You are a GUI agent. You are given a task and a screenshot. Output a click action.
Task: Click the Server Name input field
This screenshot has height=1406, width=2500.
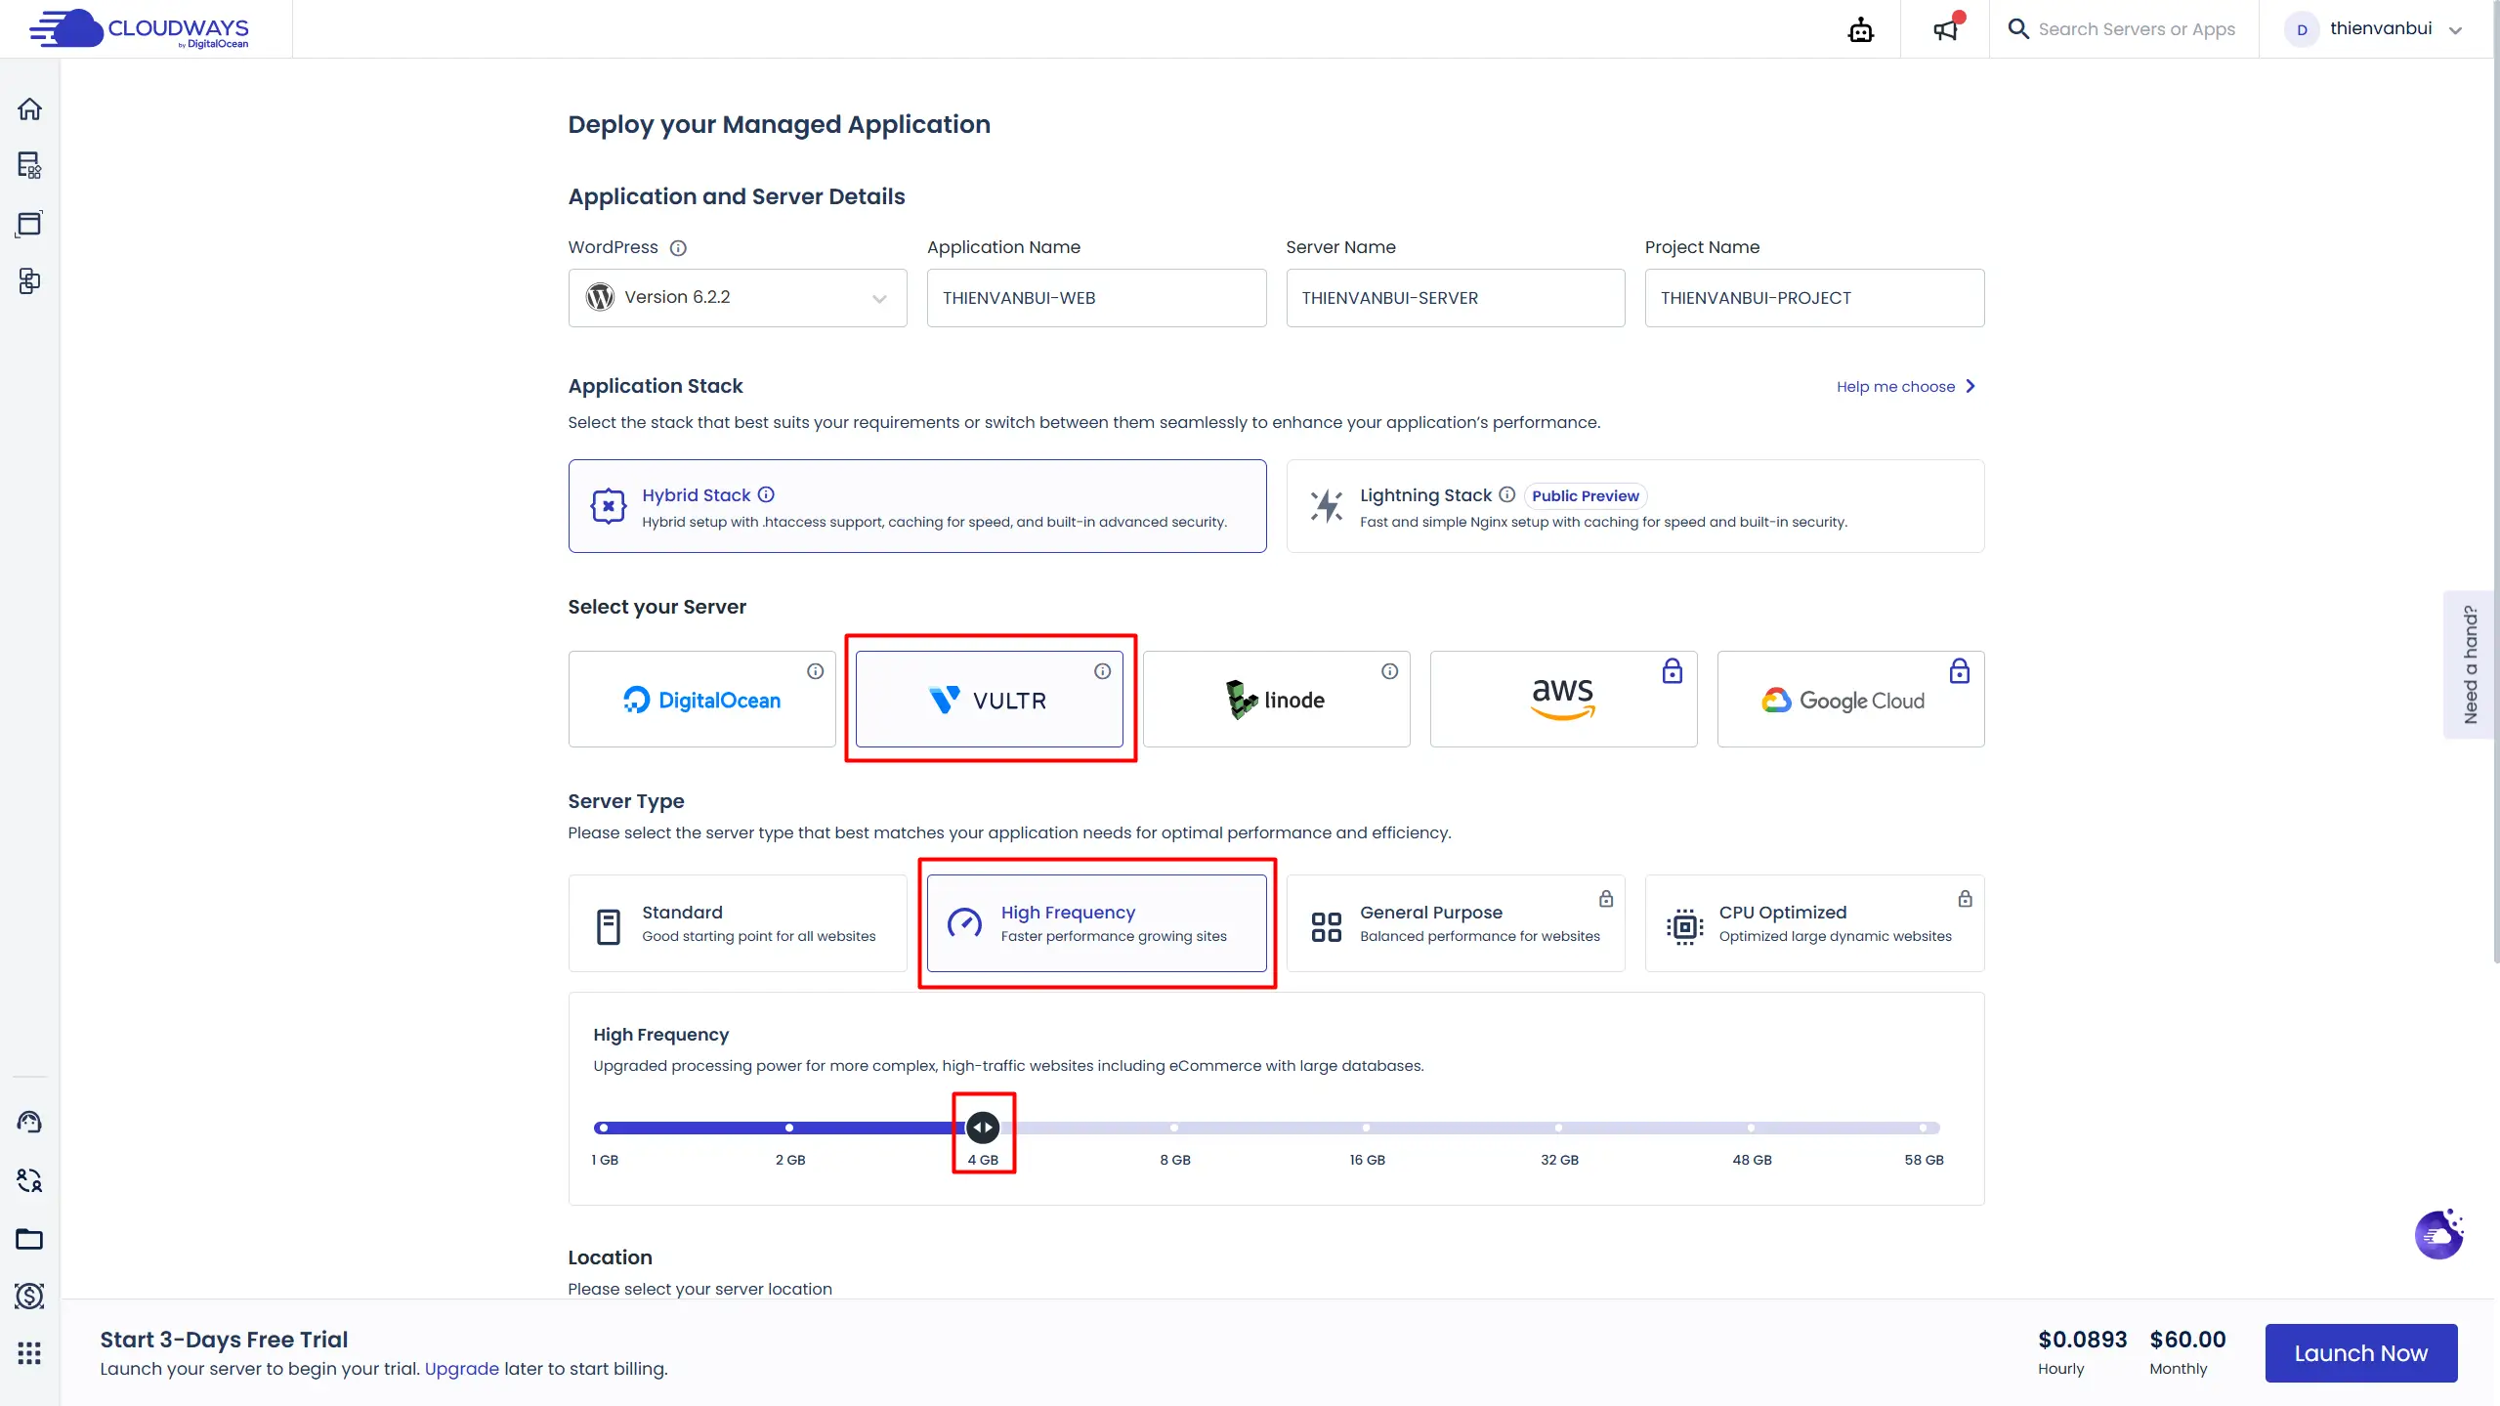coord(1456,298)
